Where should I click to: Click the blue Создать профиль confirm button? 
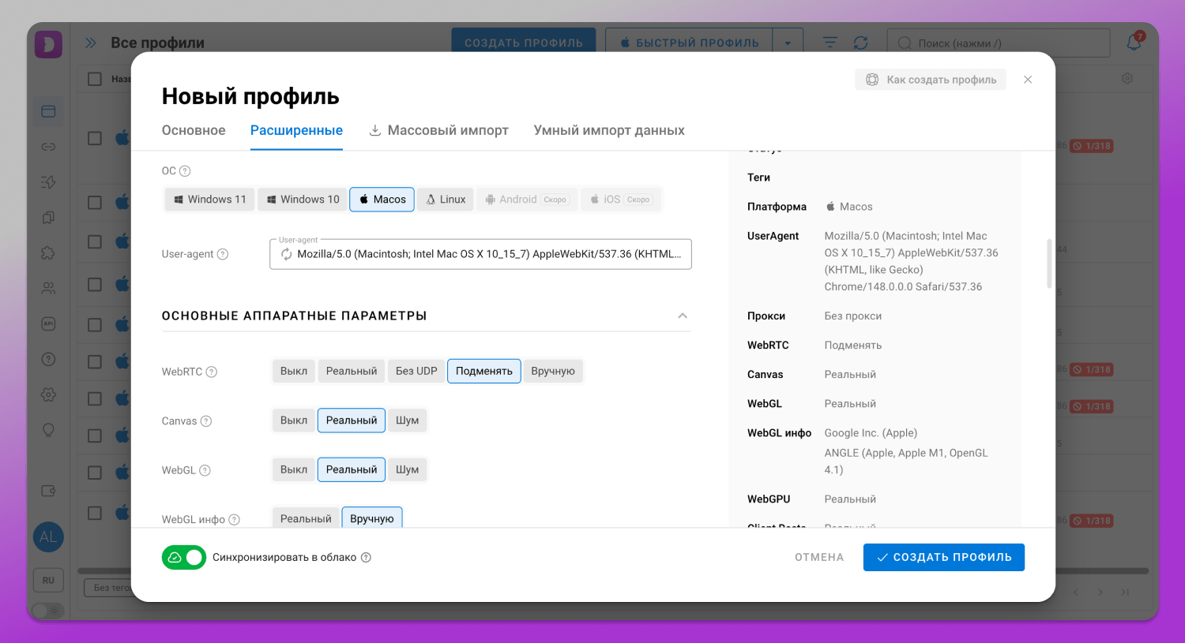point(944,557)
